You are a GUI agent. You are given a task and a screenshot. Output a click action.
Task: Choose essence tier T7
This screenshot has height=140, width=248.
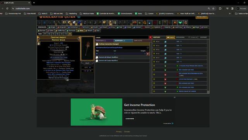point(45,34)
